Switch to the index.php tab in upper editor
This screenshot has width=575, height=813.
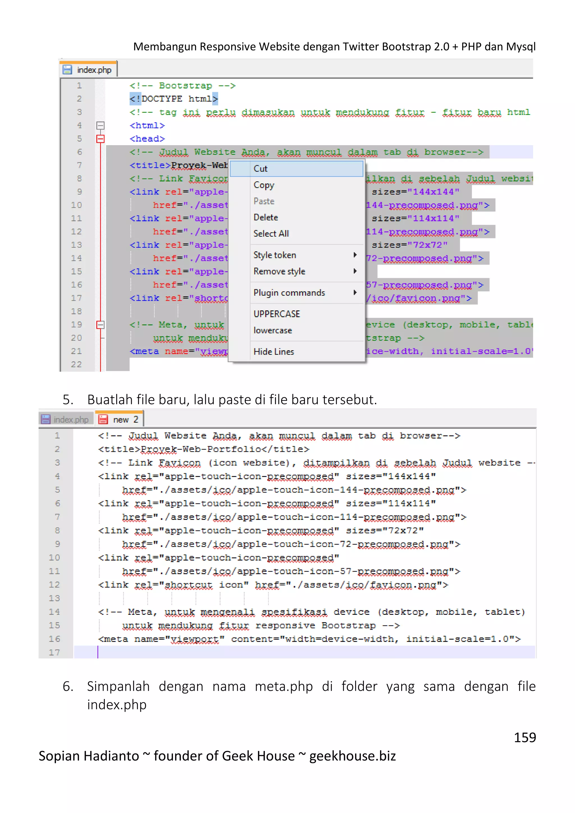88,70
